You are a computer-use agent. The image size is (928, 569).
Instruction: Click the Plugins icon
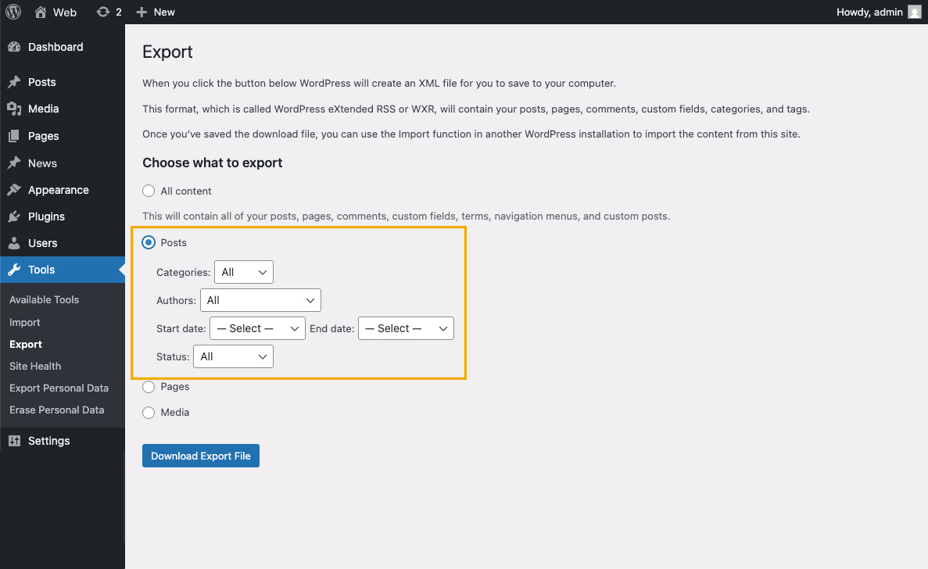15,217
